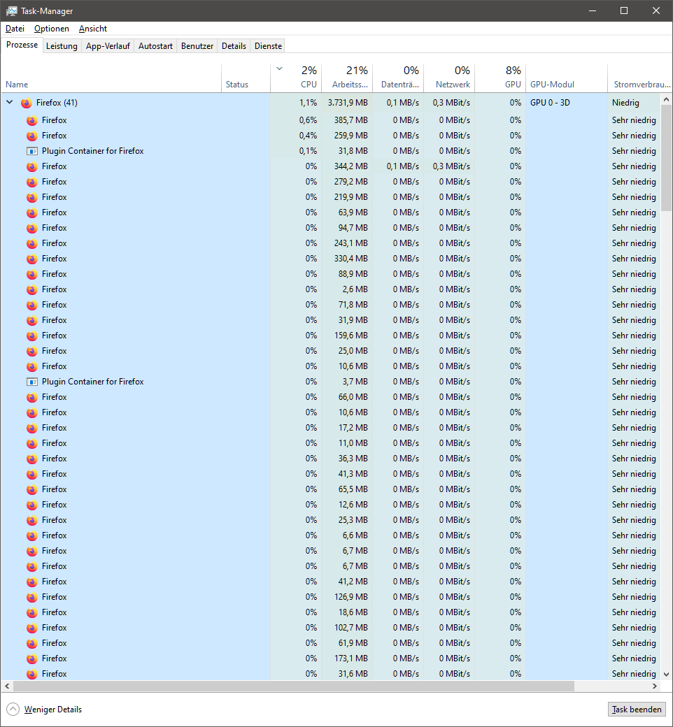Switch to the Dienste tab

268,46
